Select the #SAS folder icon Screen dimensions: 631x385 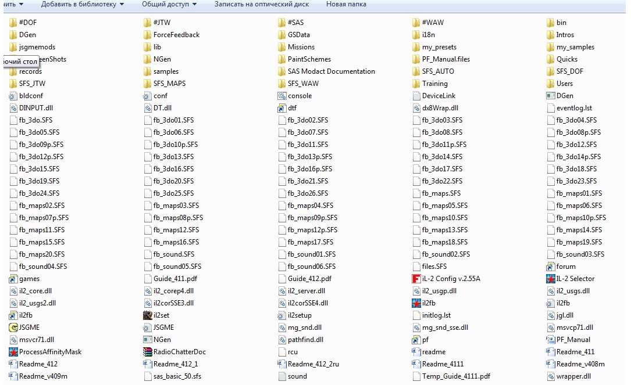point(281,23)
